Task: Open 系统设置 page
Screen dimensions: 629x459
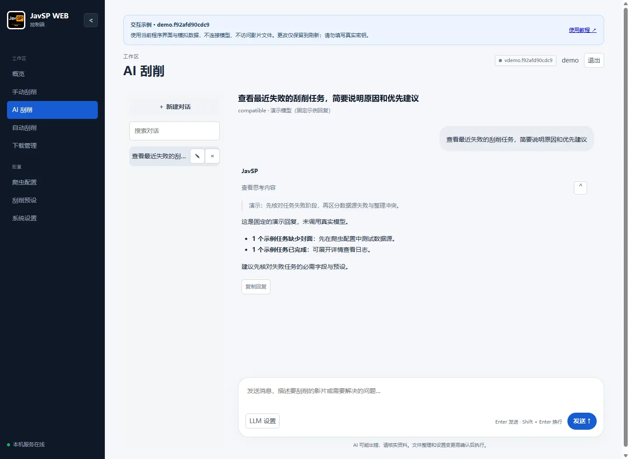Action: pos(52,218)
